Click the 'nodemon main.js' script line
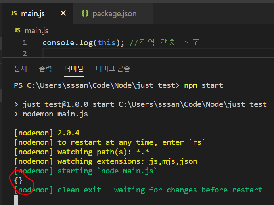This screenshot has height=205, width=274. (56, 114)
